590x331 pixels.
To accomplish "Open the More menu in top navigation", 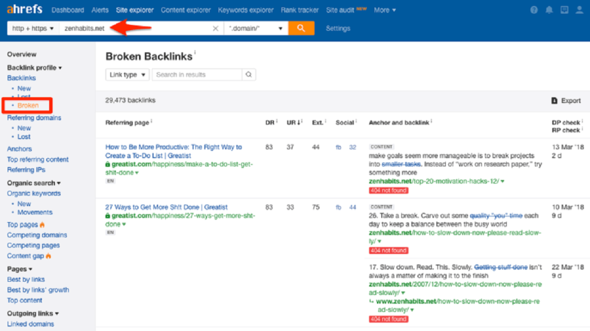I will [x=384, y=10].
